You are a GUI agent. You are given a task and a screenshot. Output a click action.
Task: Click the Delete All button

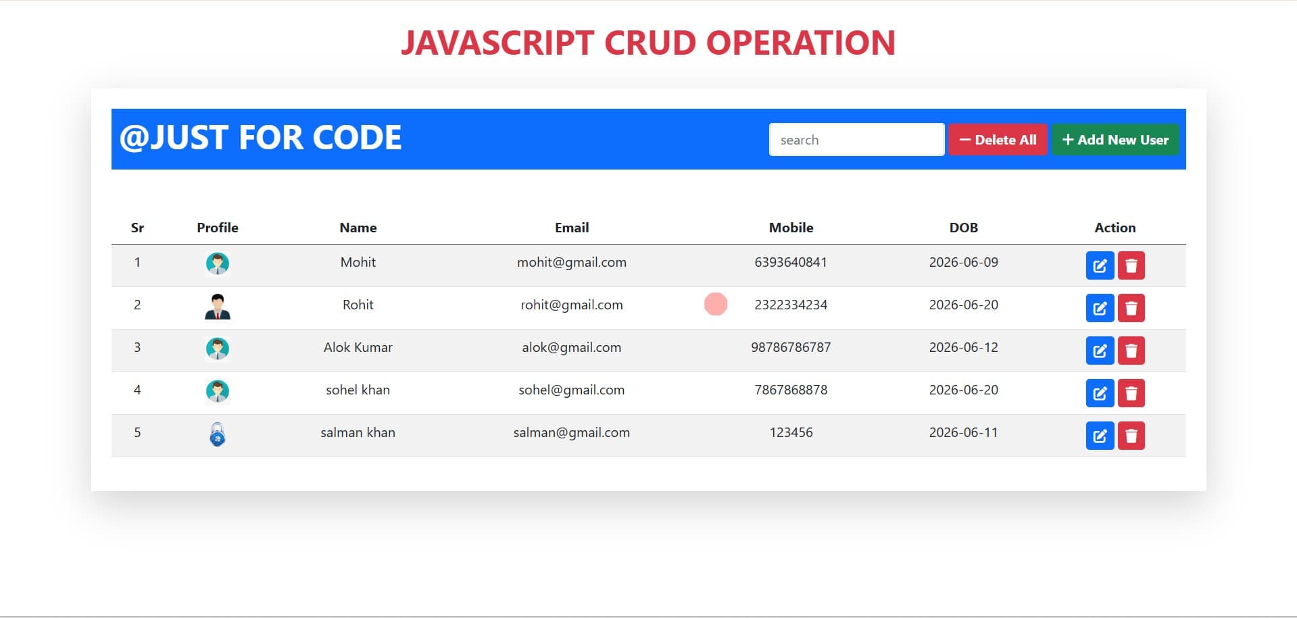coord(998,140)
